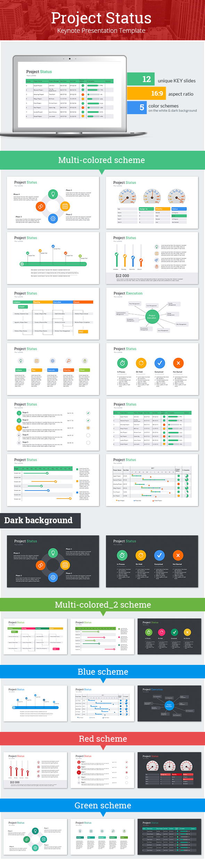Click green lightbulb icon in first multi-colored slide

click(53, 194)
